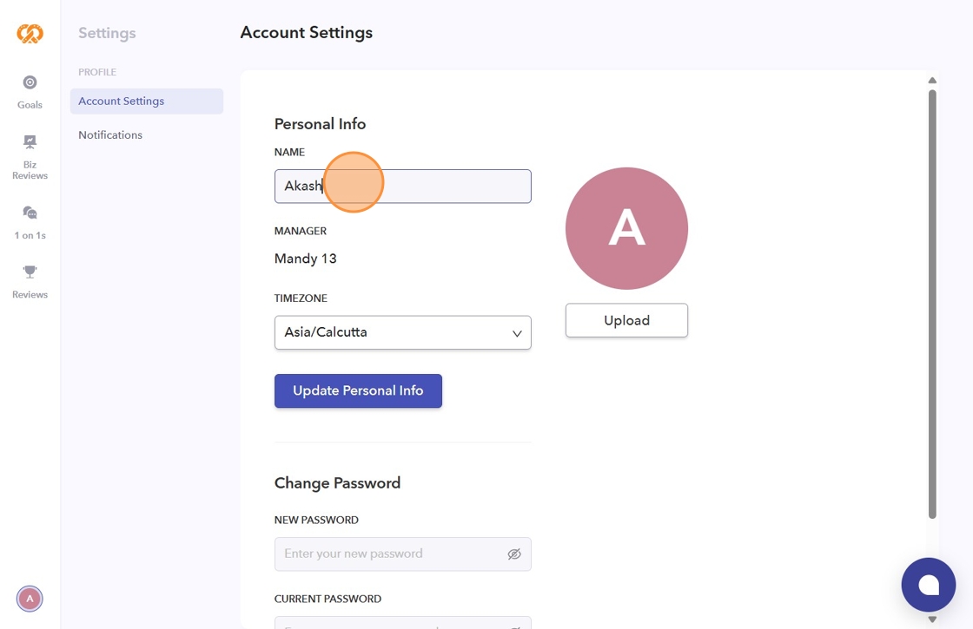This screenshot has width=973, height=629.
Task: Expand the Timezone dropdown
Action: pyautogui.click(x=402, y=332)
